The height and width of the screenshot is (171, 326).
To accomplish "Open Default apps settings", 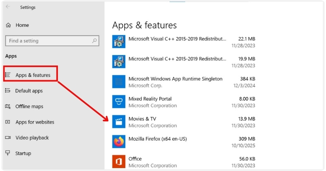I will 29,91.
